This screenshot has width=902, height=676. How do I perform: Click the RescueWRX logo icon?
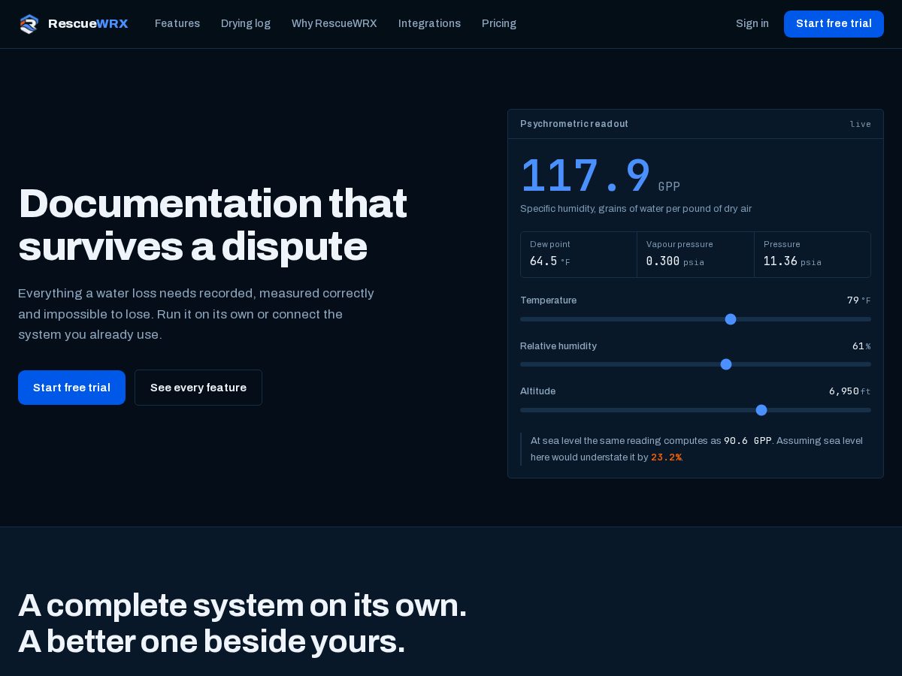(x=29, y=24)
